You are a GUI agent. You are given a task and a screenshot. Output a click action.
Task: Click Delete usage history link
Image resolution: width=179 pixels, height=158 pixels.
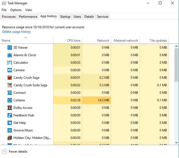coord(16,32)
